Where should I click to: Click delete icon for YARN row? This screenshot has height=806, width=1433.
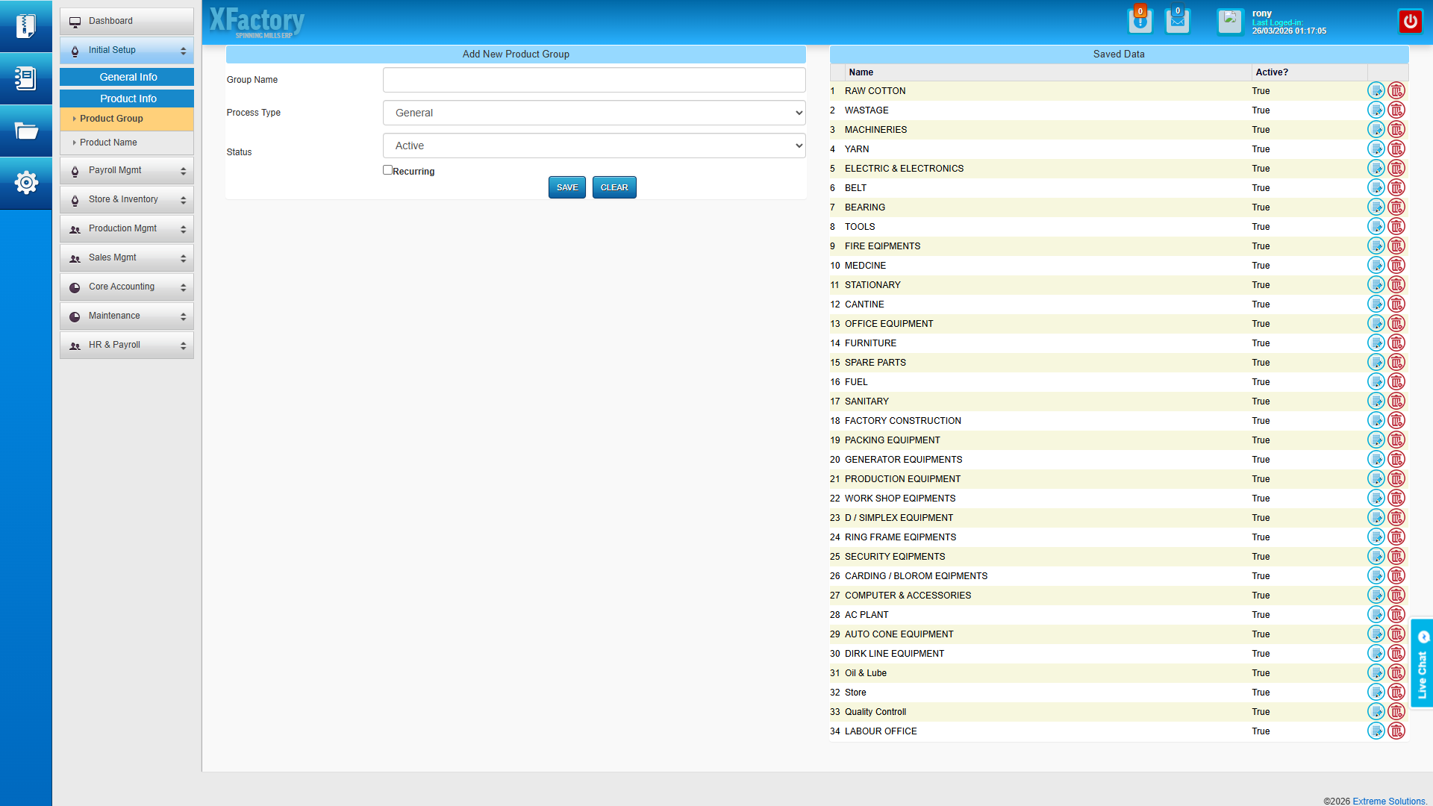pos(1396,149)
